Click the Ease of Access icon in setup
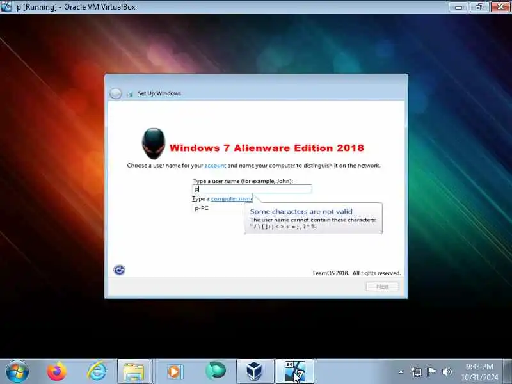This screenshot has width=512, height=384. coord(120,270)
